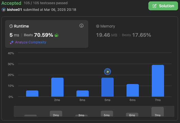
Task: Select the 6ms bar in the chart
Action: 133,90
